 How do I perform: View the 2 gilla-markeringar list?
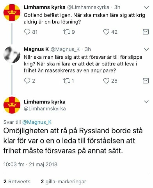coord(63,182)
